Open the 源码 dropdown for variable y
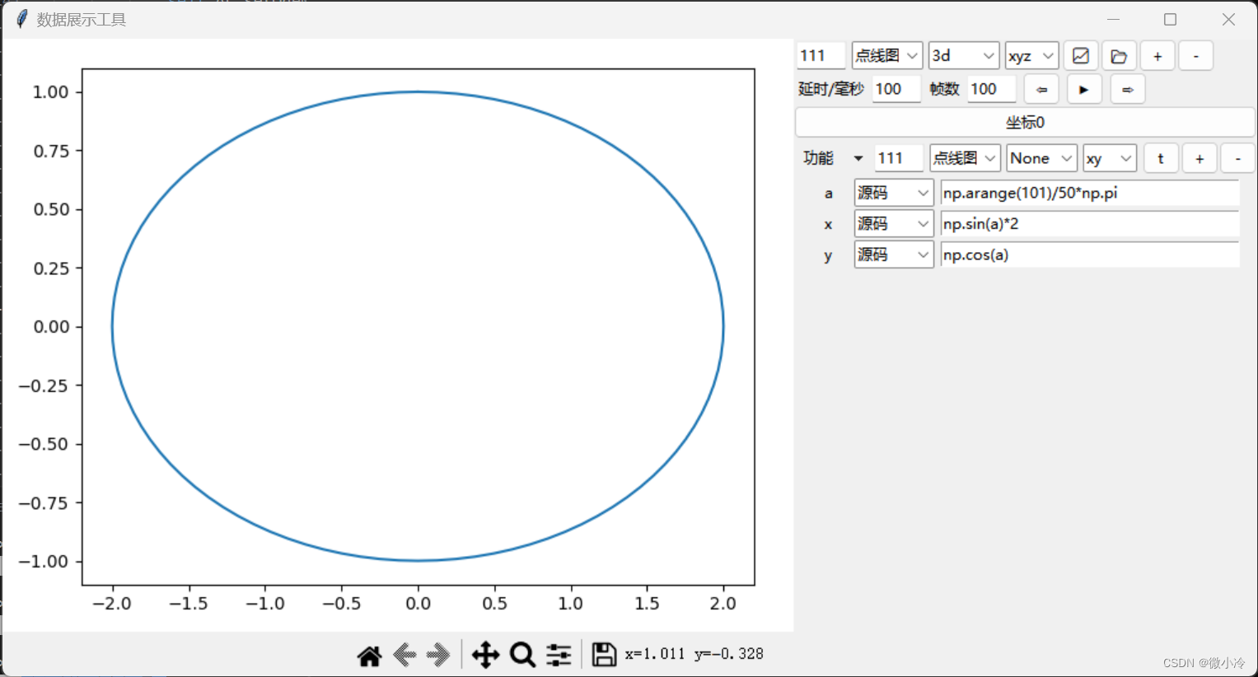The image size is (1258, 677). click(x=894, y=254)
